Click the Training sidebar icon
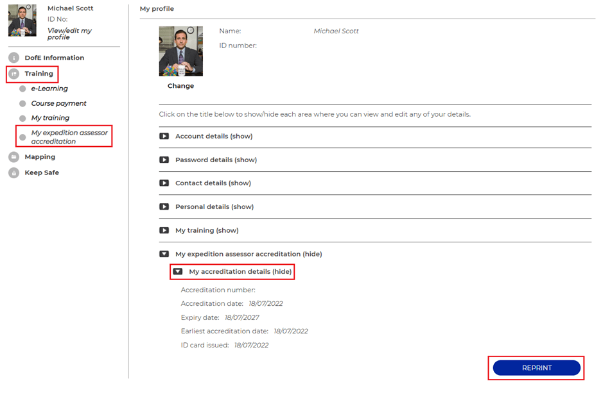 14,74
